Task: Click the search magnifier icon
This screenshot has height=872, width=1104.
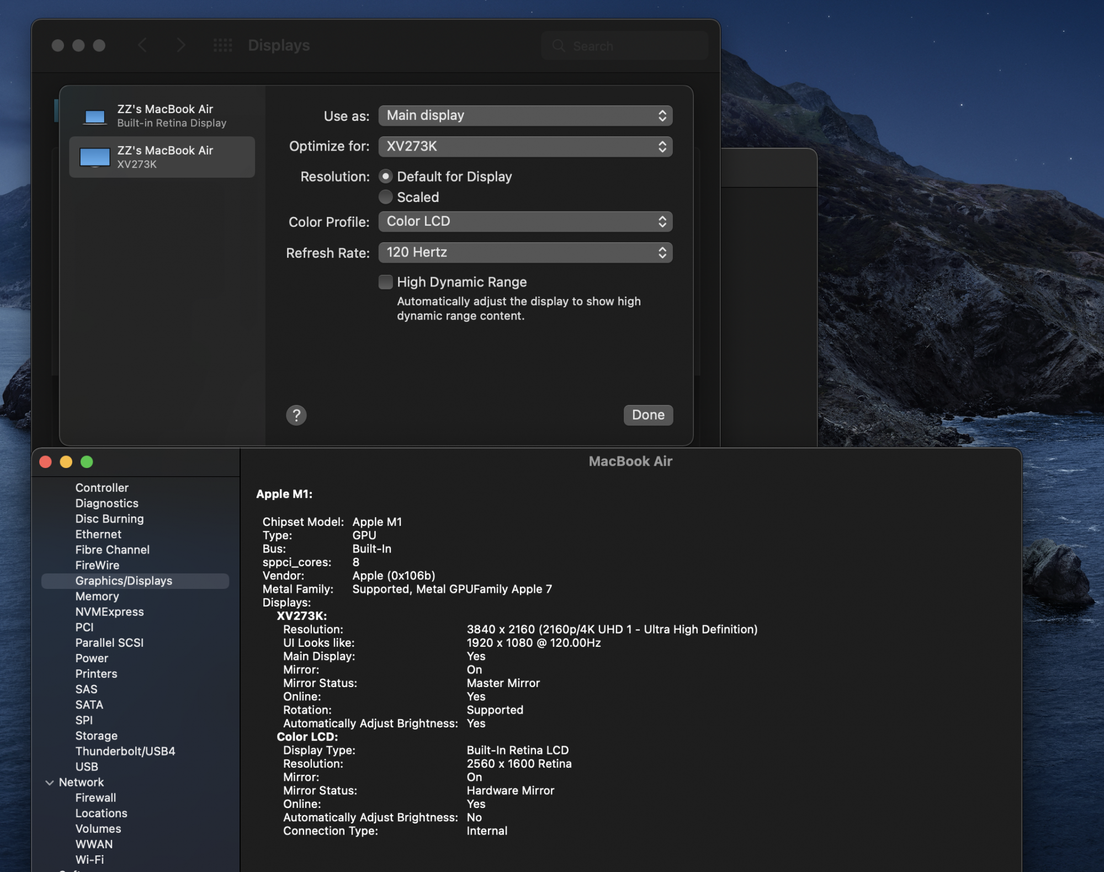Action: [559, 46]
